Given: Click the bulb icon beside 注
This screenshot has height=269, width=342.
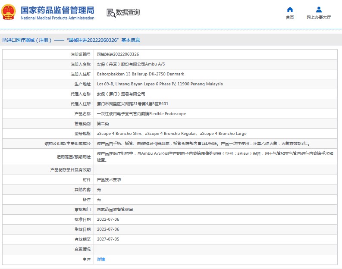Looking at the screenshot, I should (85, 259).
